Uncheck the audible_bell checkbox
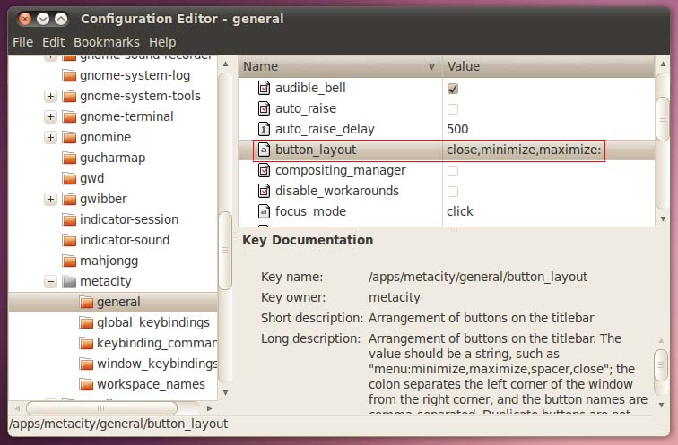 click(453, 89)
